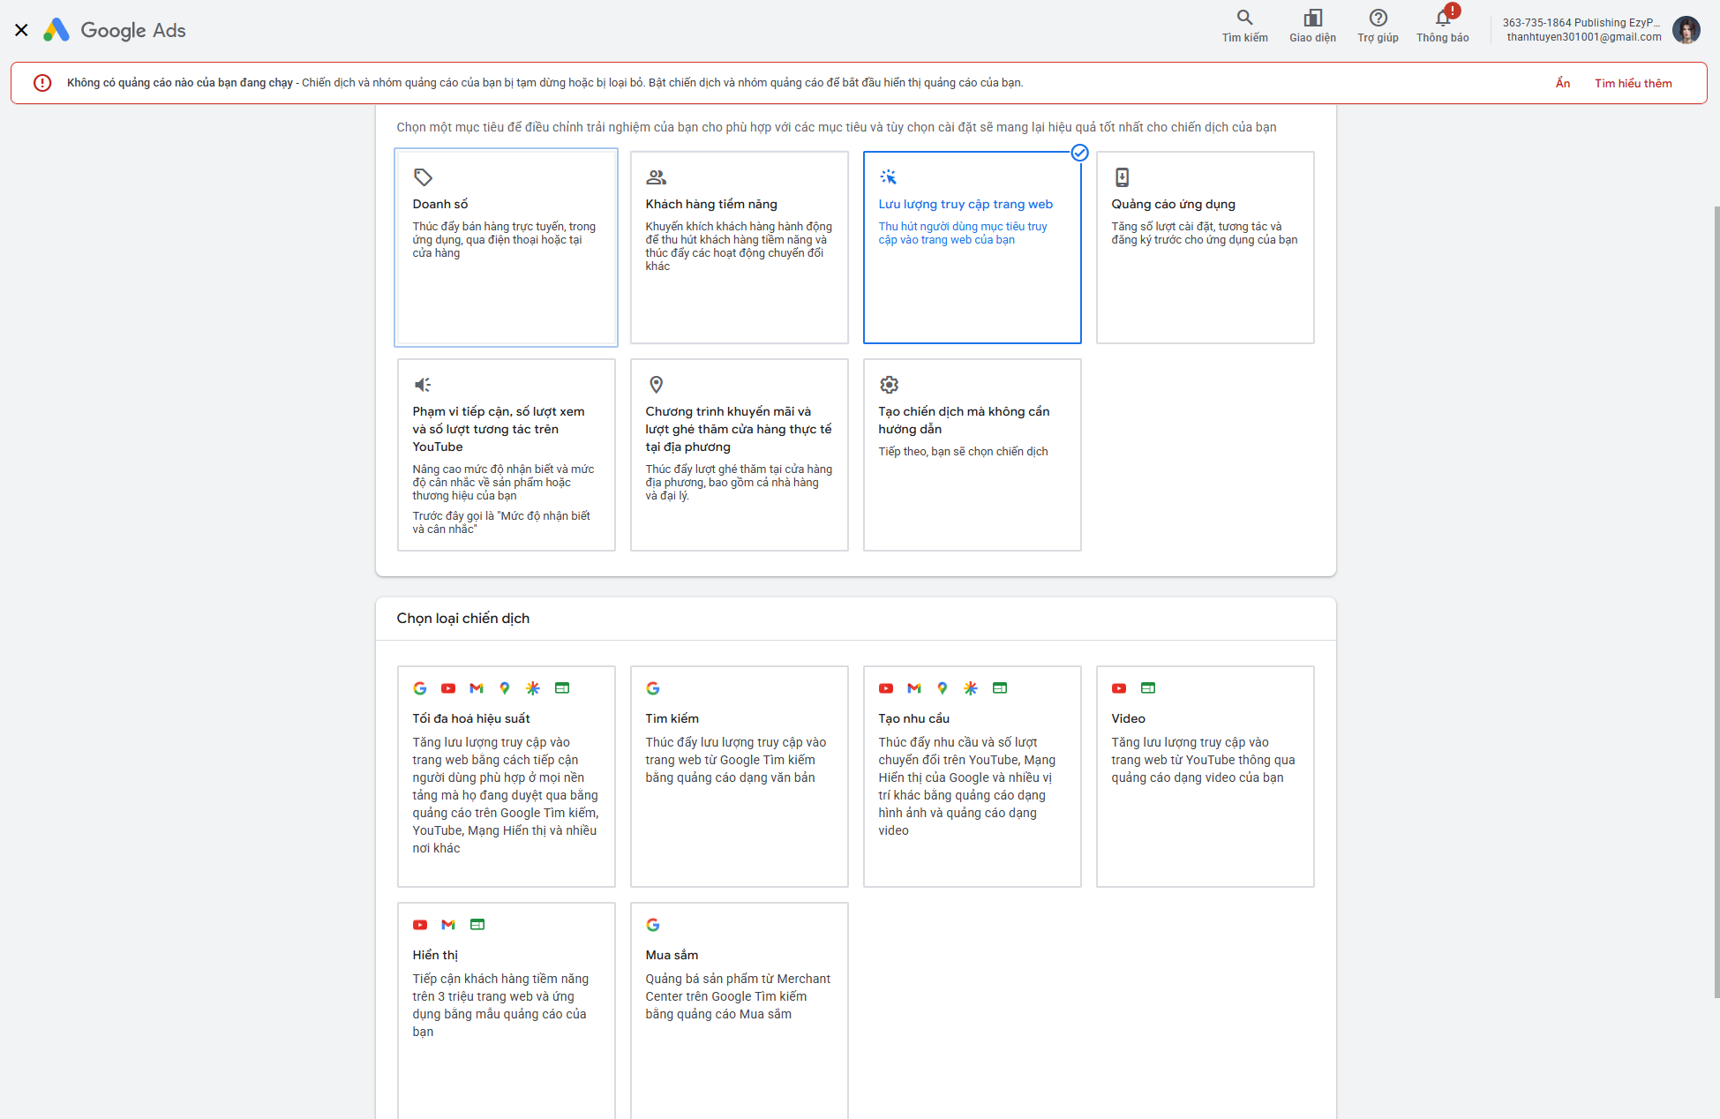The image size is (1720, 1119).
Task: Select YouTube reach and views goal card
Action: [506, 454]
